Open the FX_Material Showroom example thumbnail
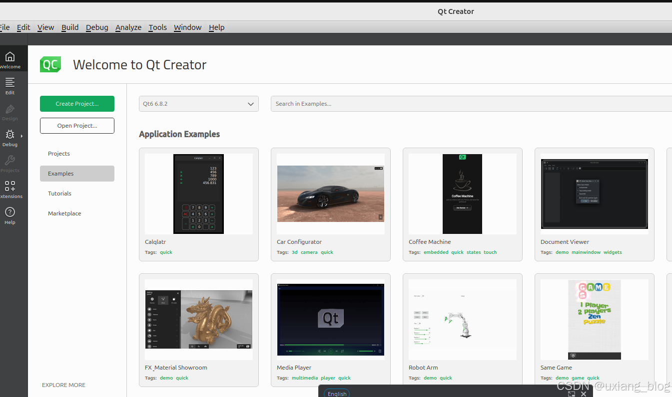This screenshot has height=397, width=672. pos(199,319)
